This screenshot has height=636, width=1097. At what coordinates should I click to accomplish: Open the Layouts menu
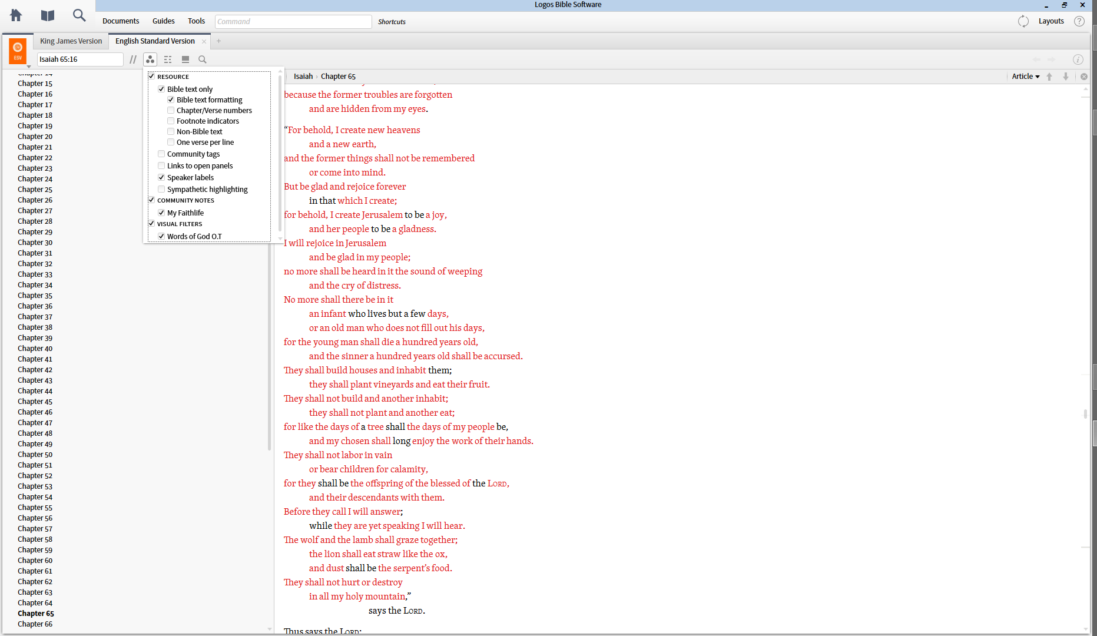[x=1051, y=21]
